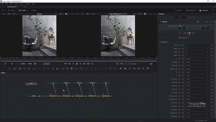216x122 pixels.
Task: Open the Nodes panel options (three dots)
Action: pos(155,73)
